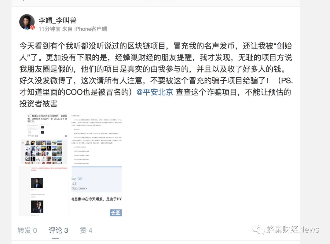Open the 11分钟前 timestamp

tap(50, 29)
